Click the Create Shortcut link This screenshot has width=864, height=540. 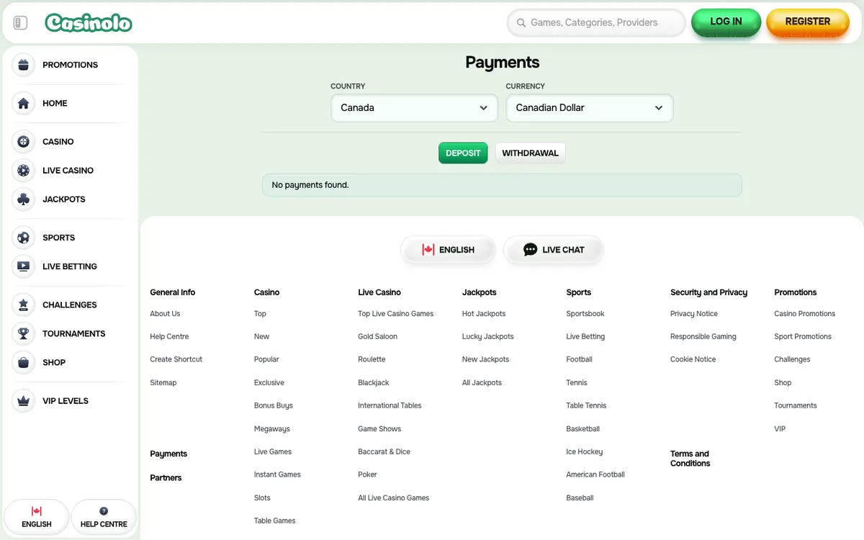[176, 359]
